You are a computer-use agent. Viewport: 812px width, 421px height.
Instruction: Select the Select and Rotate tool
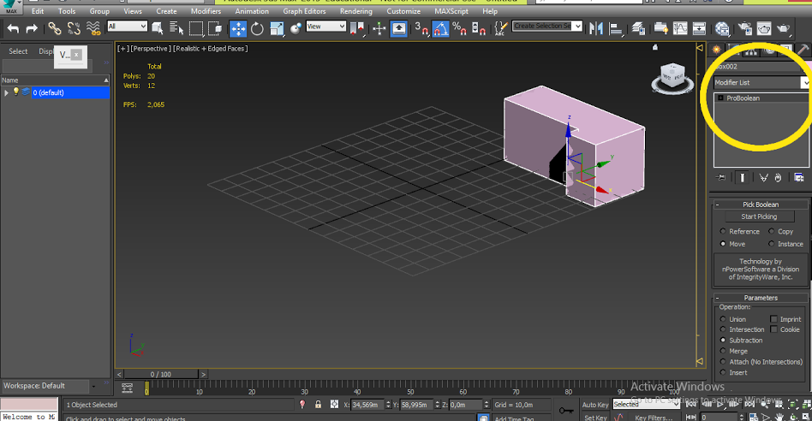(x=257, y=28)
